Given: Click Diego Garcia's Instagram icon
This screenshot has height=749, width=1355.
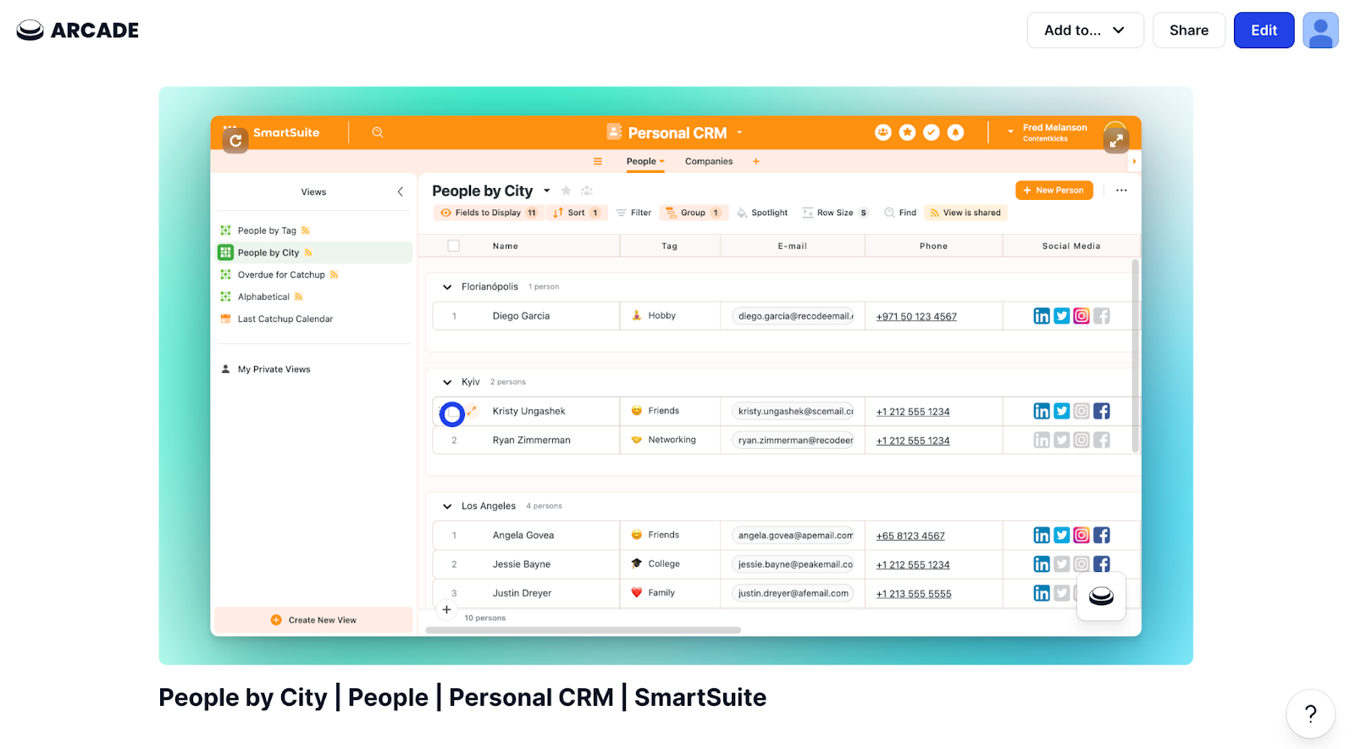Looking at the screenshot, I should (1081, 316).
